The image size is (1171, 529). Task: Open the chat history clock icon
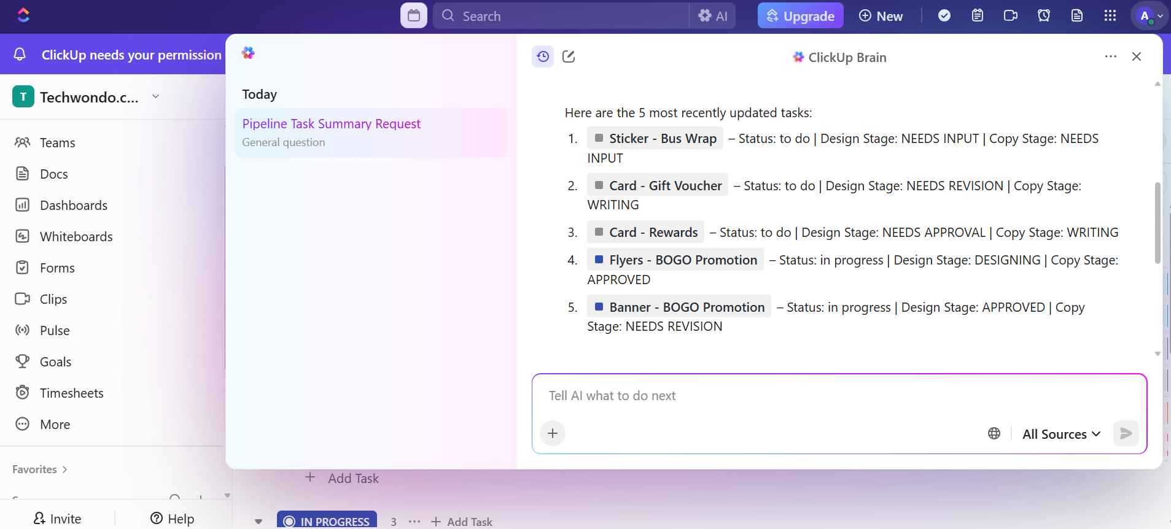click(x=543, y=57)
